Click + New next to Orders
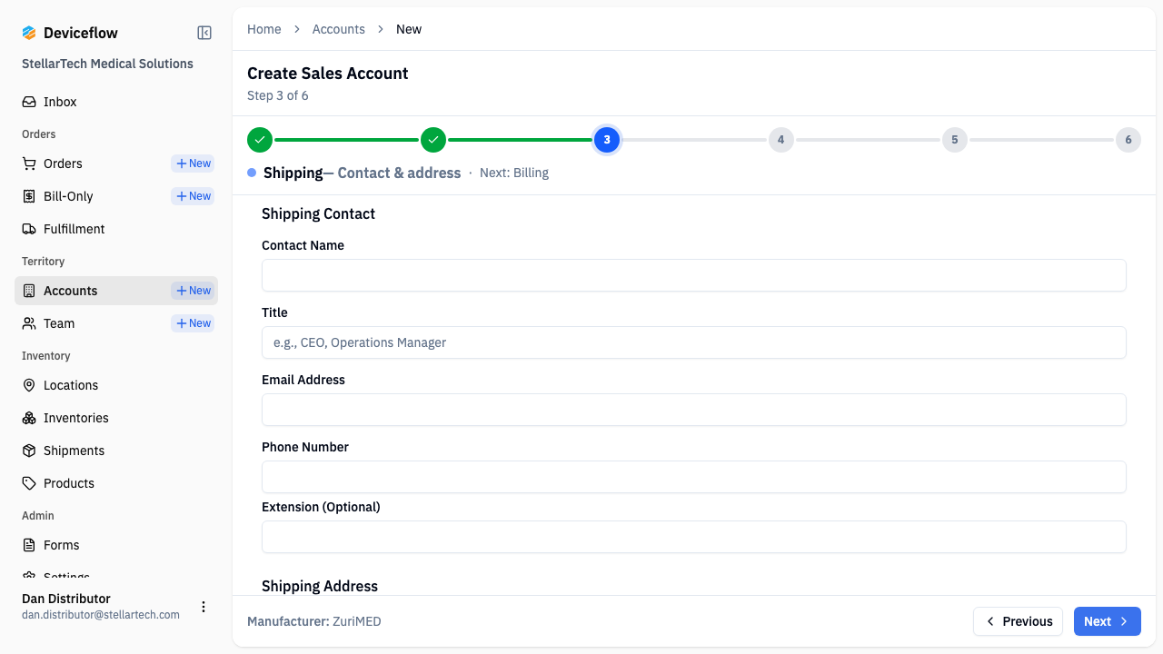The image size is (1163, 654). click(x=192, y=163)
